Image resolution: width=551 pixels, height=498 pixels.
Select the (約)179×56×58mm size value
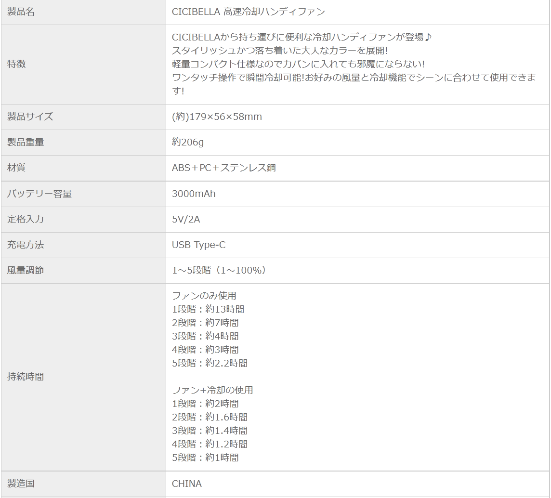coord(217,117)
